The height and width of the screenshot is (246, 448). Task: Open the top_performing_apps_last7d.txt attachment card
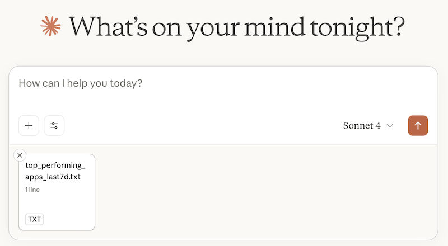pyautogui.click(x=57, y=192)
